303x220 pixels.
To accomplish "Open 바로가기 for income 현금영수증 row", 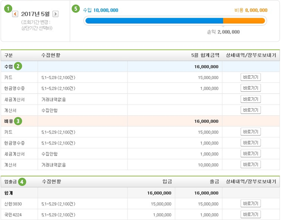I will point(251,88).
